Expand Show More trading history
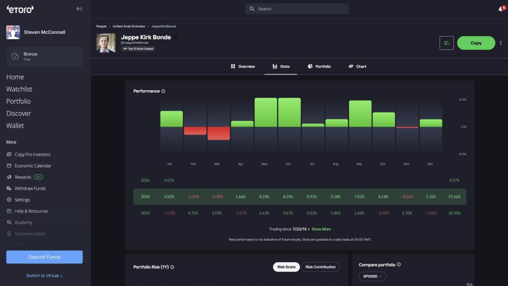 321,229
